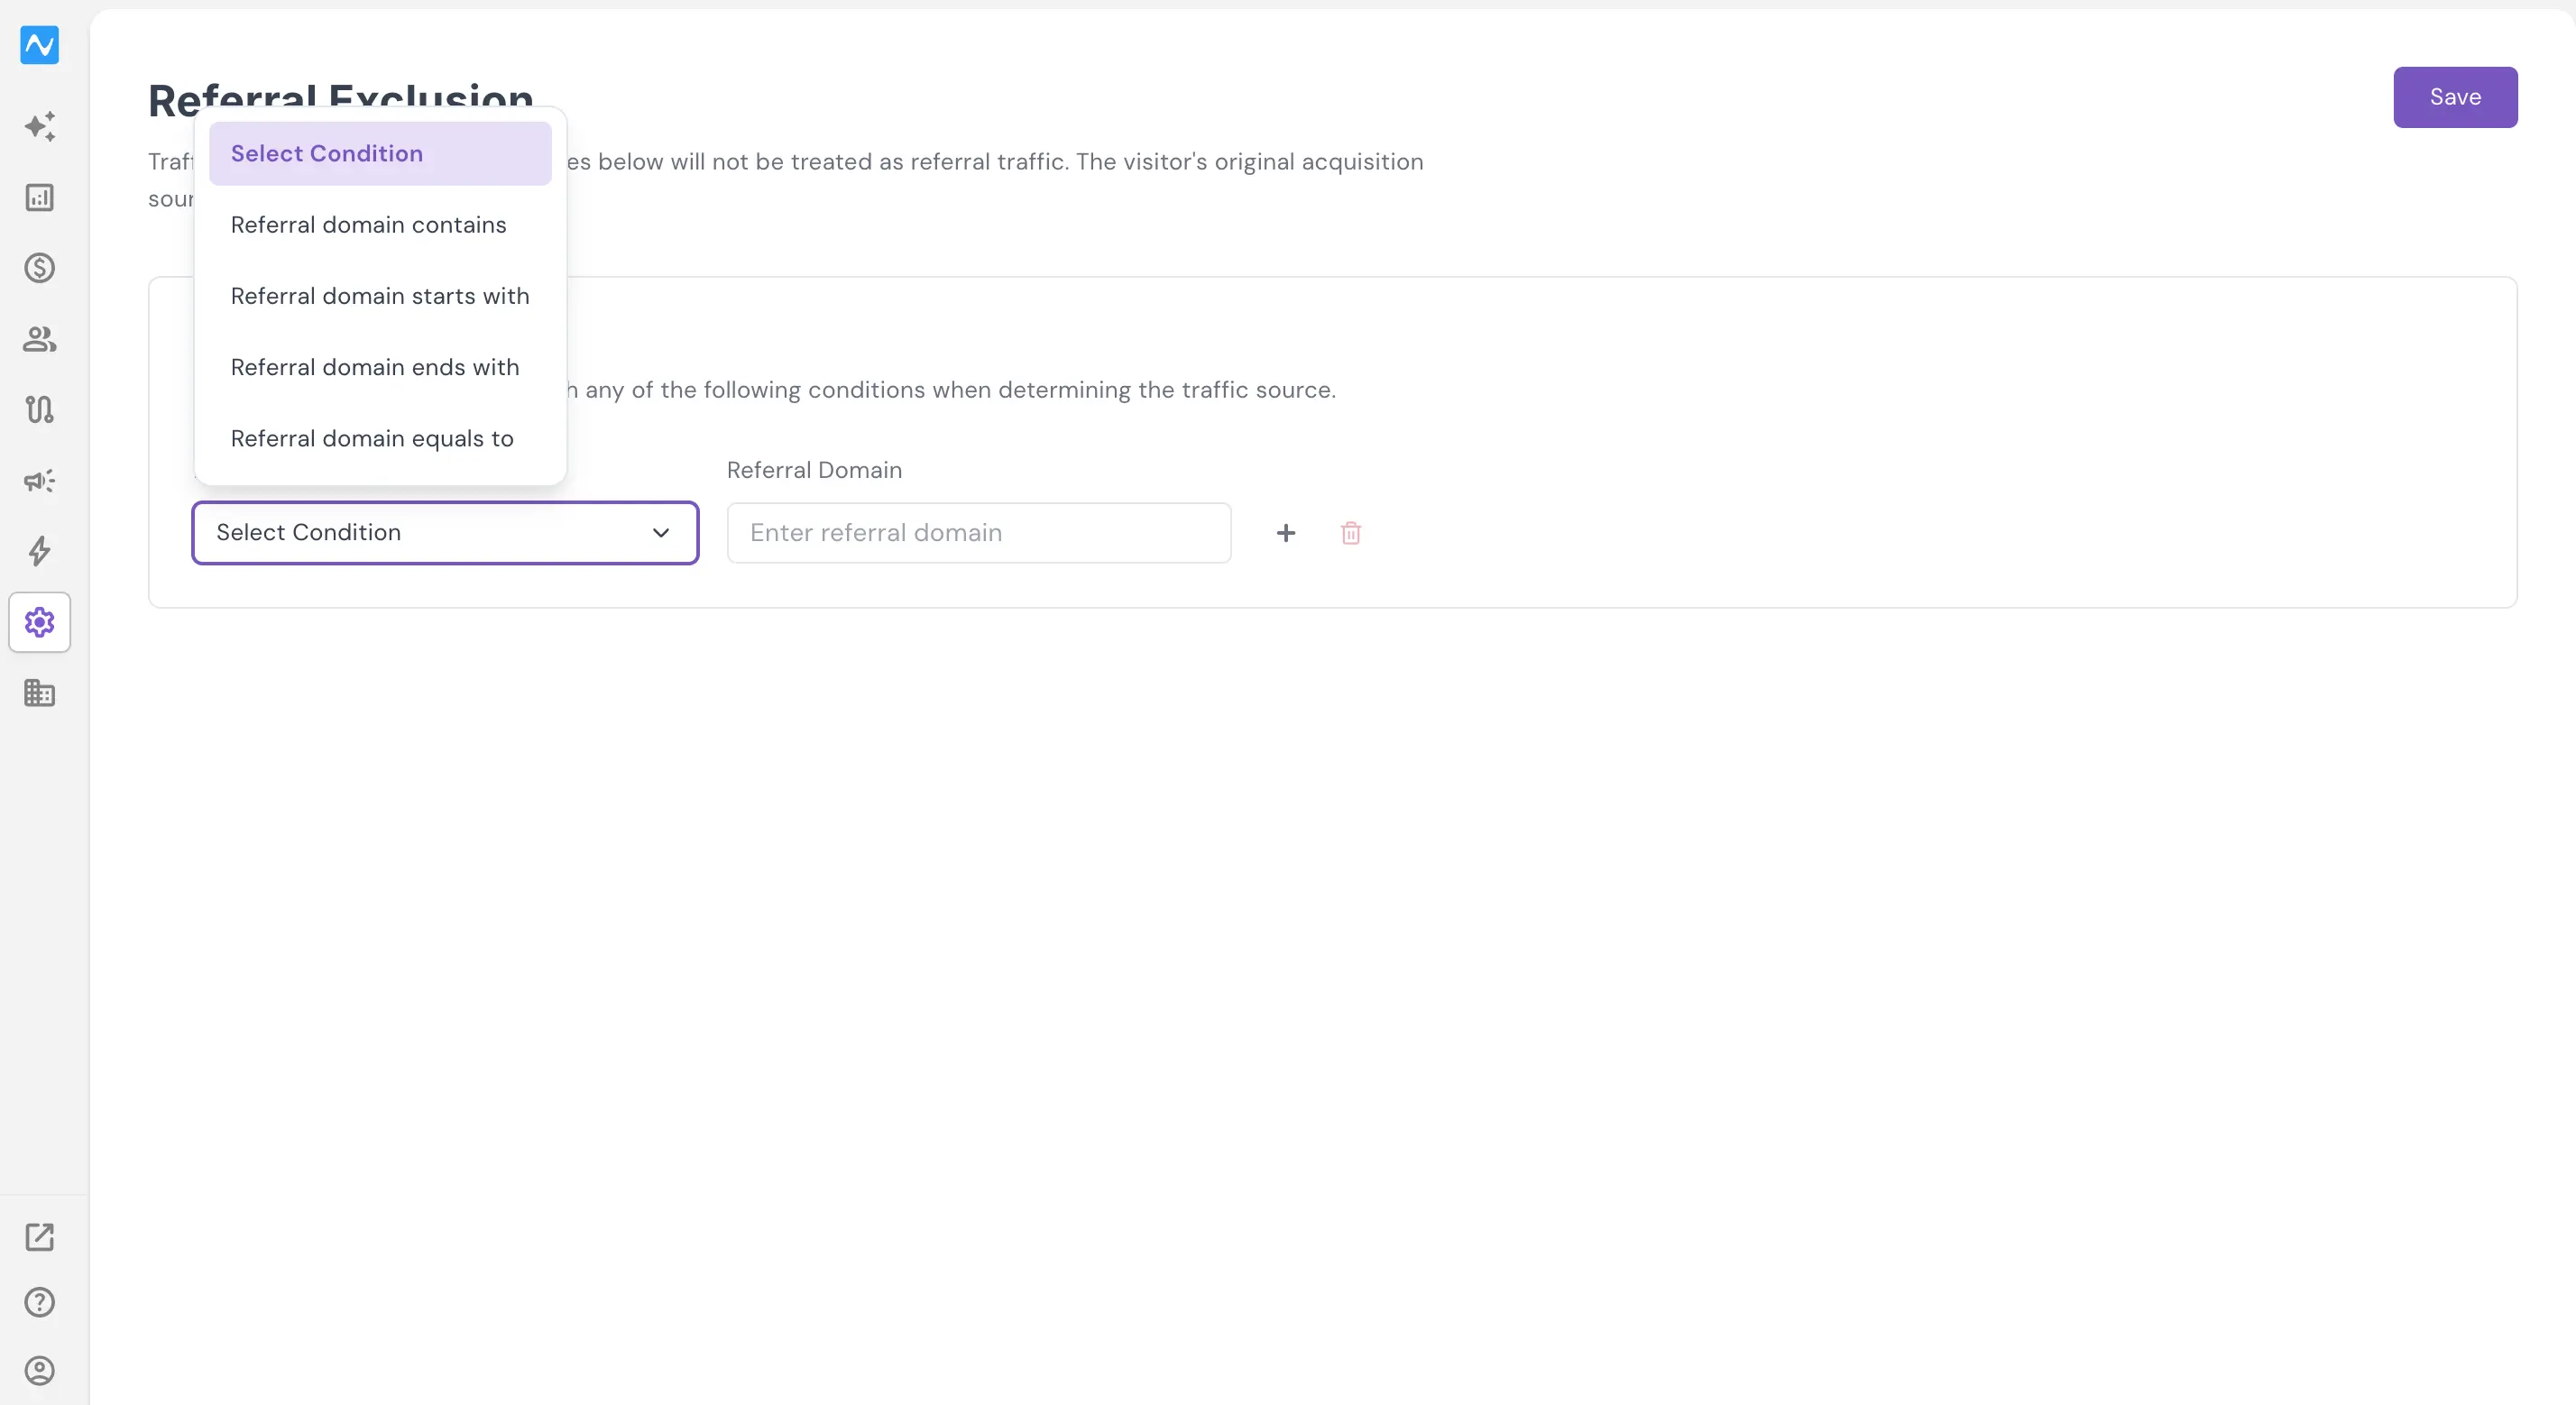Click the Save button

point(2455,97)
